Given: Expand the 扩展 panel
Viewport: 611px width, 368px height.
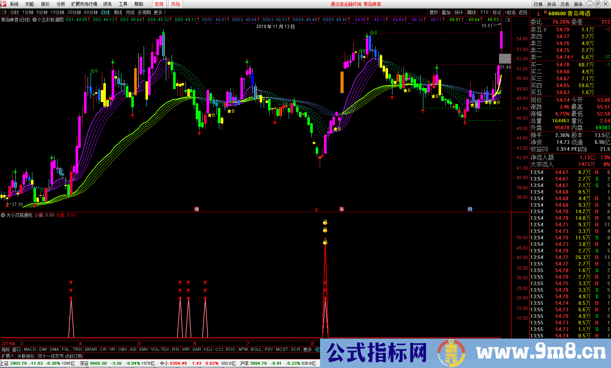Looking at the screenshot, I should click(7, 356).
